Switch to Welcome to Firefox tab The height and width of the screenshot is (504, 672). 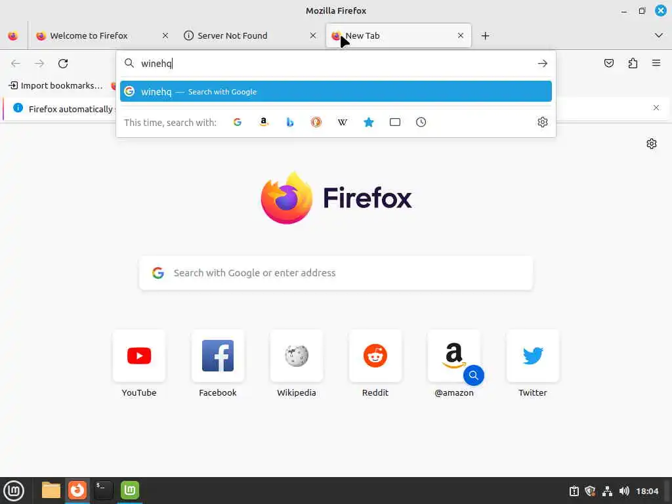click(x=102, y=35)
